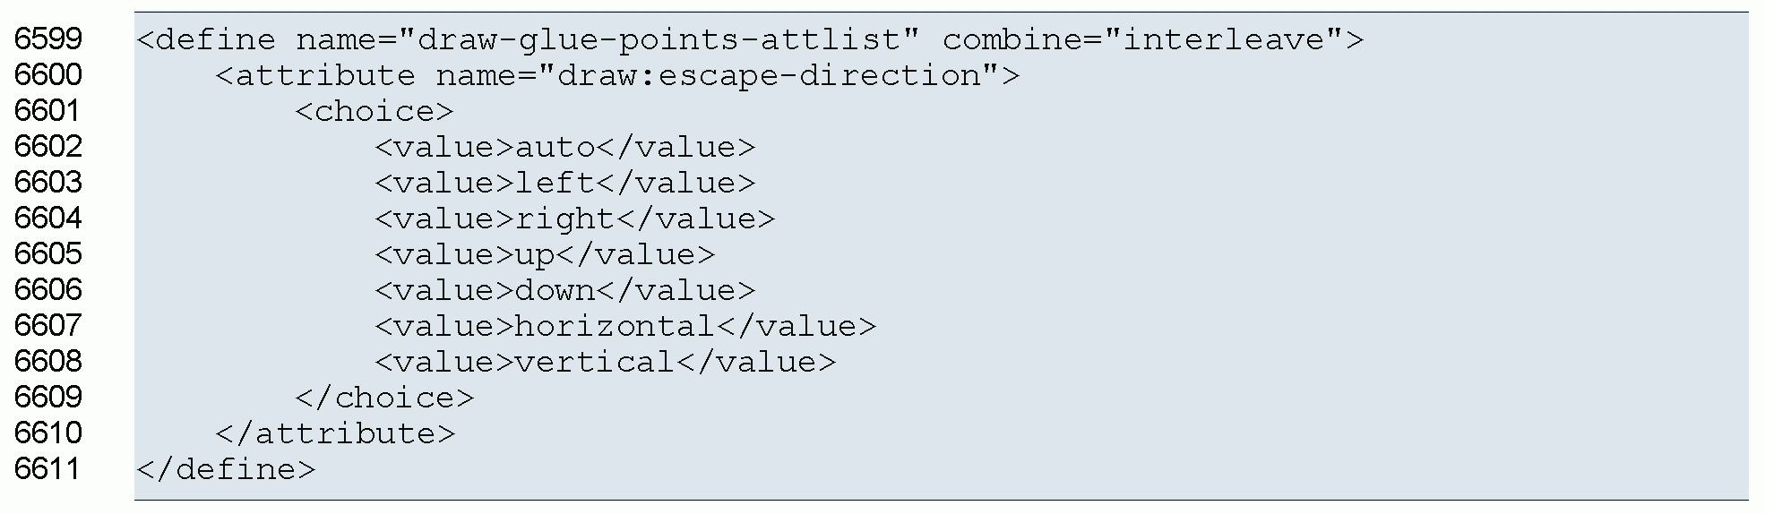
Task: Click the closing define tag
Action: coord(226,470)
